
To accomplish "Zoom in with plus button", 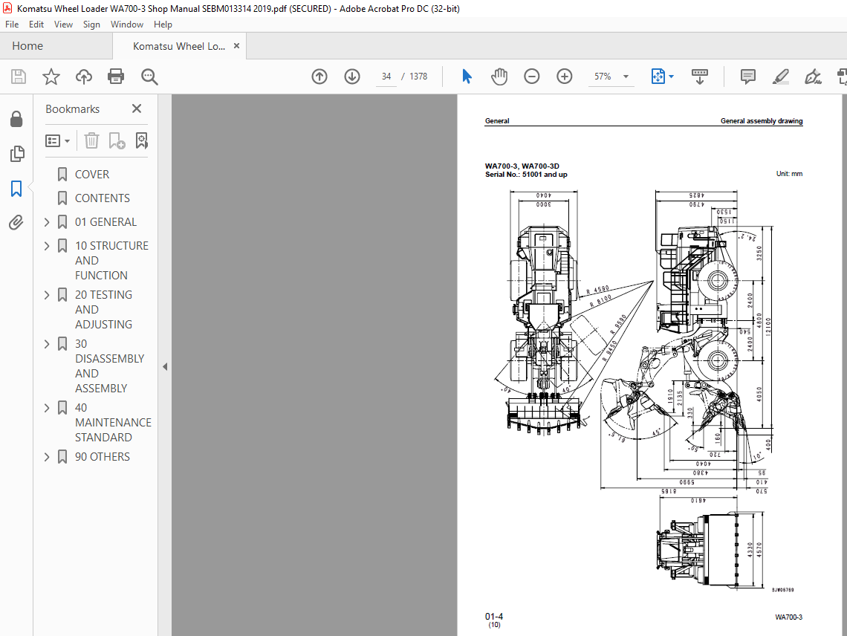I will [565, 77].
